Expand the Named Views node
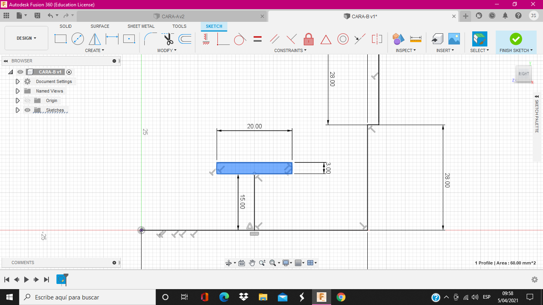 [17, 91]
